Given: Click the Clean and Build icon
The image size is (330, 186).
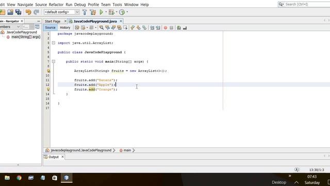Looking at the screenshot, I should click(93, 12).
